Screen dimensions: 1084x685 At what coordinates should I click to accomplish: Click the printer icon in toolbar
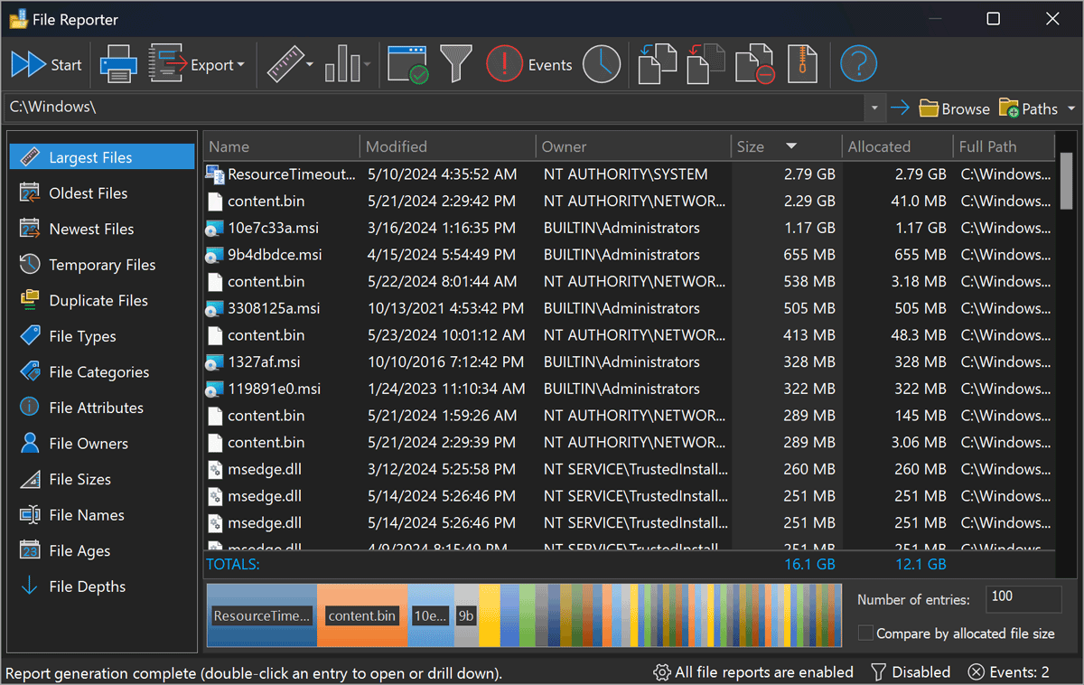(117, 64)
